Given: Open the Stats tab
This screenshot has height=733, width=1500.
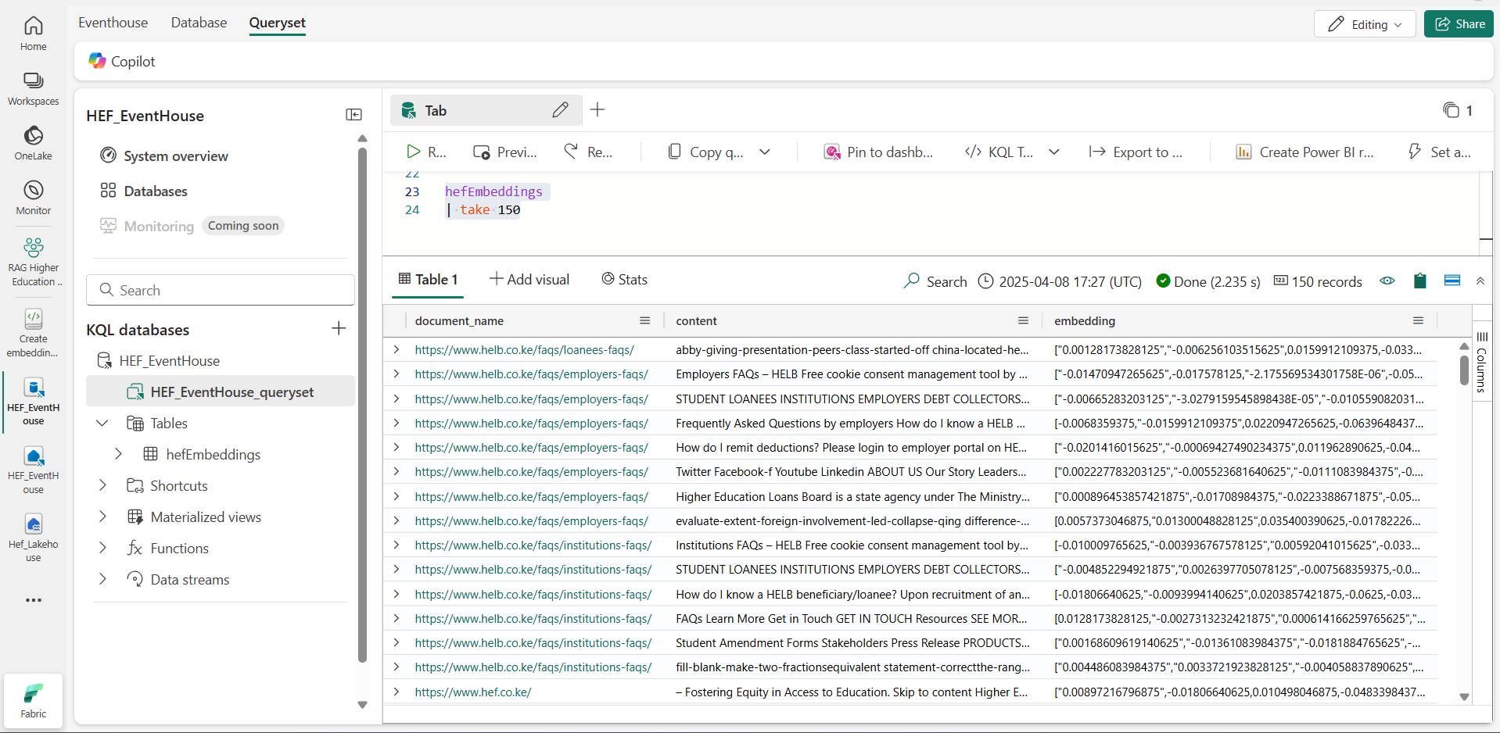Looking at the screenshot, I should click(624, 280).
